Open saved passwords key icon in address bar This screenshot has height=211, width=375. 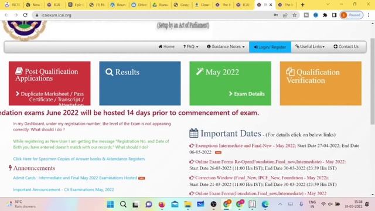276,15
